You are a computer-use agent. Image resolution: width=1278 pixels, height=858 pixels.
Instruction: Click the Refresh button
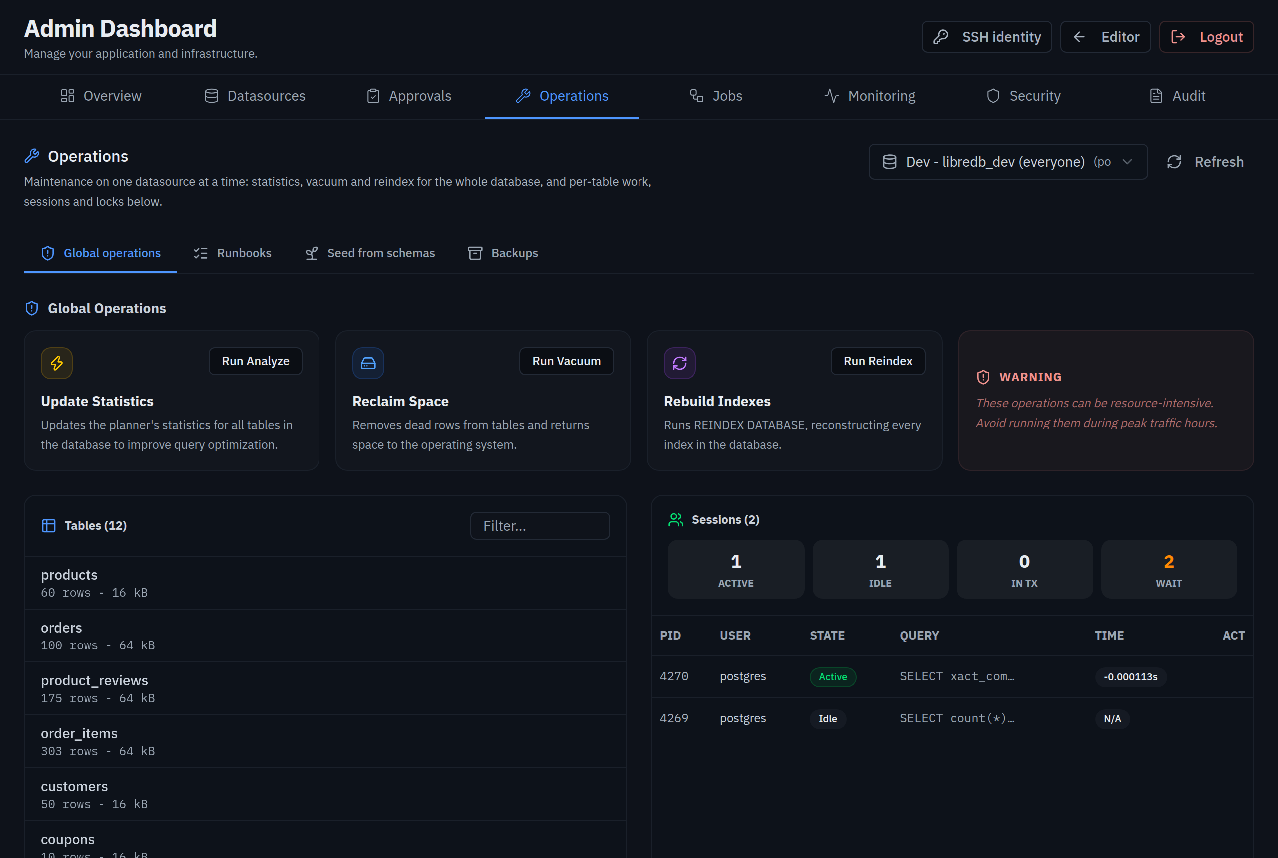[1205, 162]
